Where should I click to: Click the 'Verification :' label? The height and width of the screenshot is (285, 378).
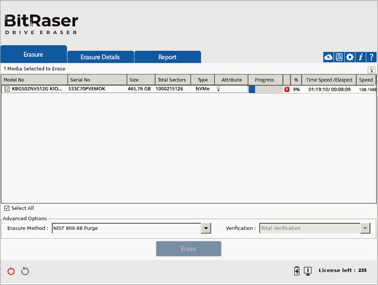pyautogui.click(x=241, y=228)
